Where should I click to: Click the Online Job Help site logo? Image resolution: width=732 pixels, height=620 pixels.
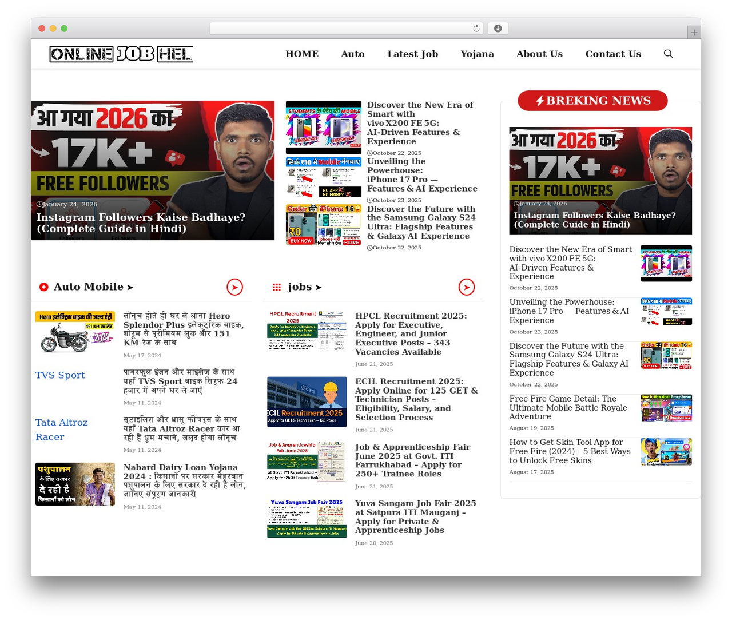121,54
